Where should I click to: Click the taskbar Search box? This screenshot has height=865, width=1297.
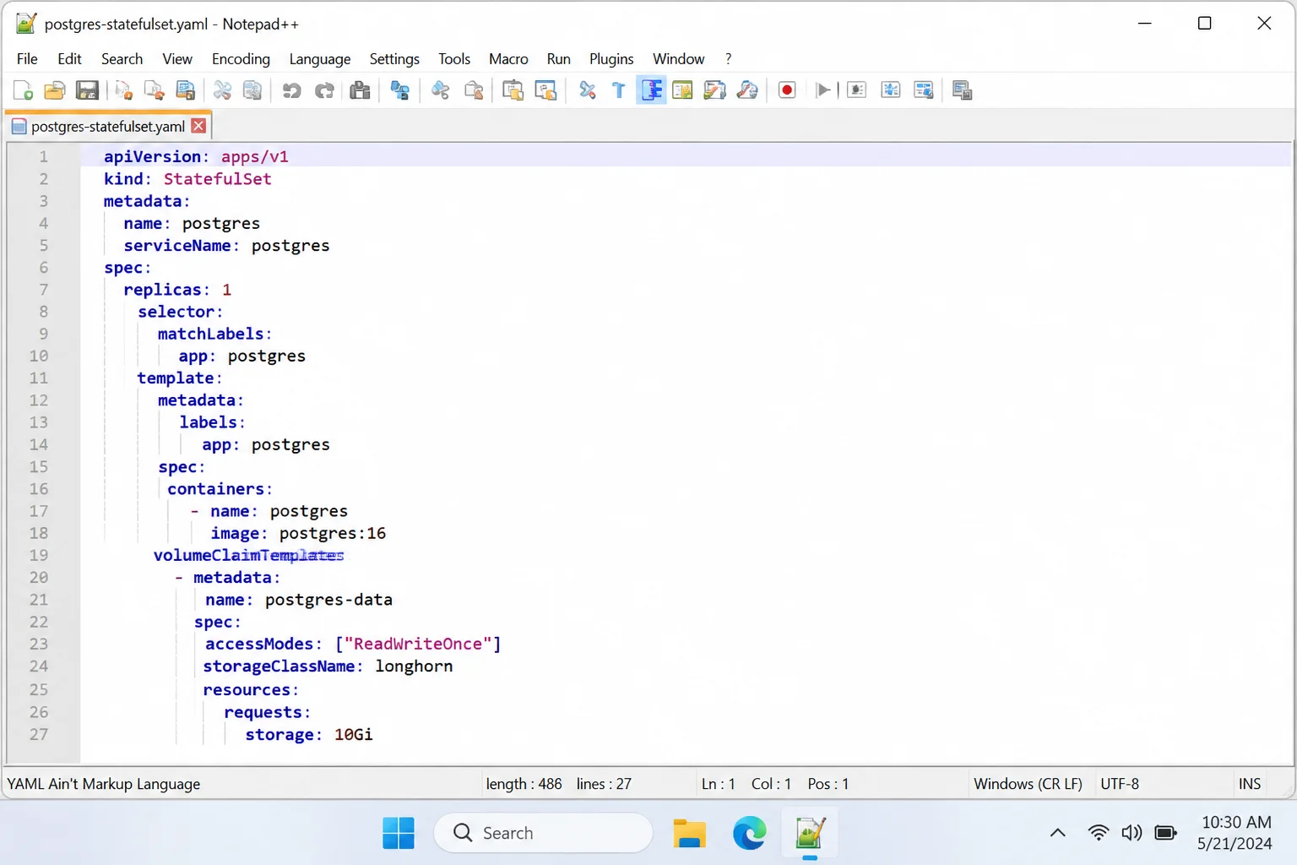[x=543, y=833]
